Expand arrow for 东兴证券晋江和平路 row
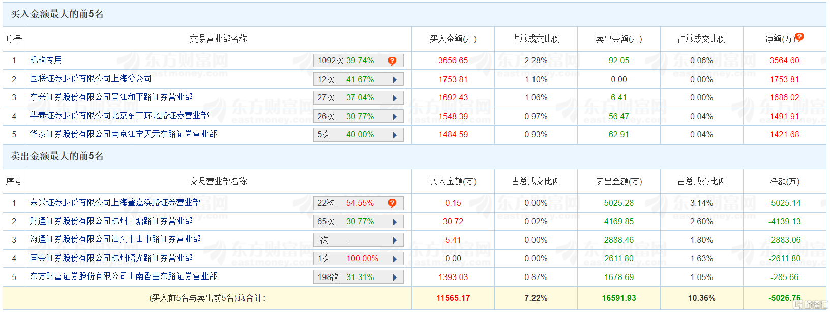This screenshot has width=831, height=313. coord(395,98)
